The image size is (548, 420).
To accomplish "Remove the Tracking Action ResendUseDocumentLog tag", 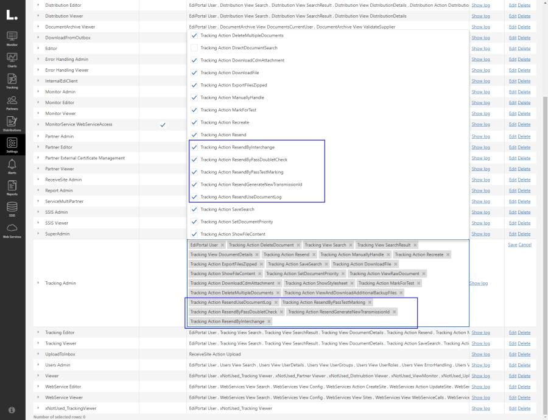I will pos(276,303).
